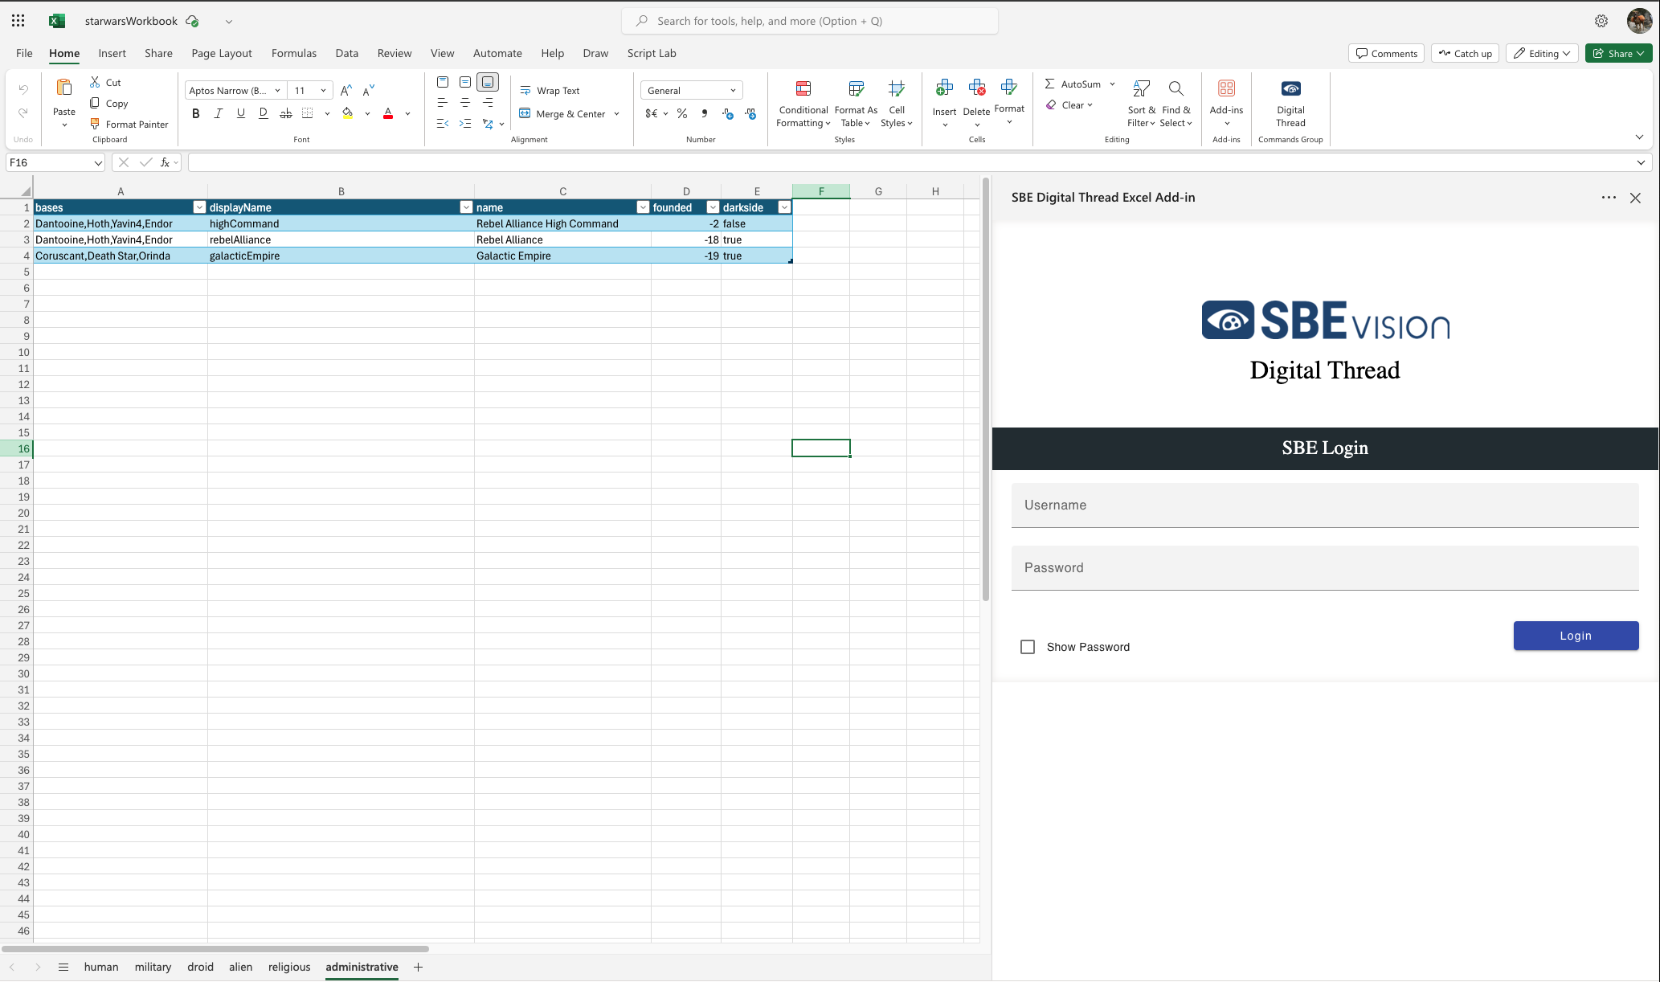Click the Comments button
1660x982 pixels.
[x=1386, y=53]
